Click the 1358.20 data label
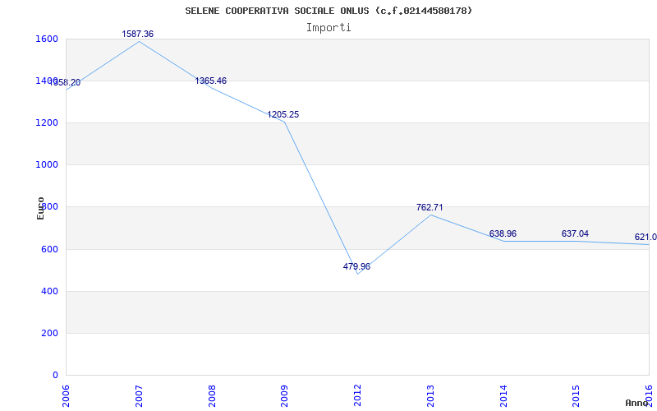 click(65, 83)
